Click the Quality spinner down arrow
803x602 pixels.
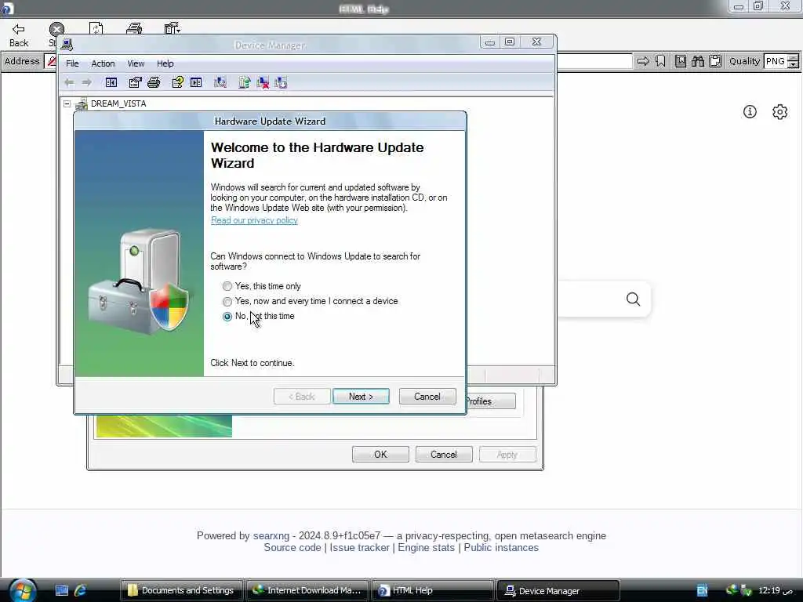[793, 65]
